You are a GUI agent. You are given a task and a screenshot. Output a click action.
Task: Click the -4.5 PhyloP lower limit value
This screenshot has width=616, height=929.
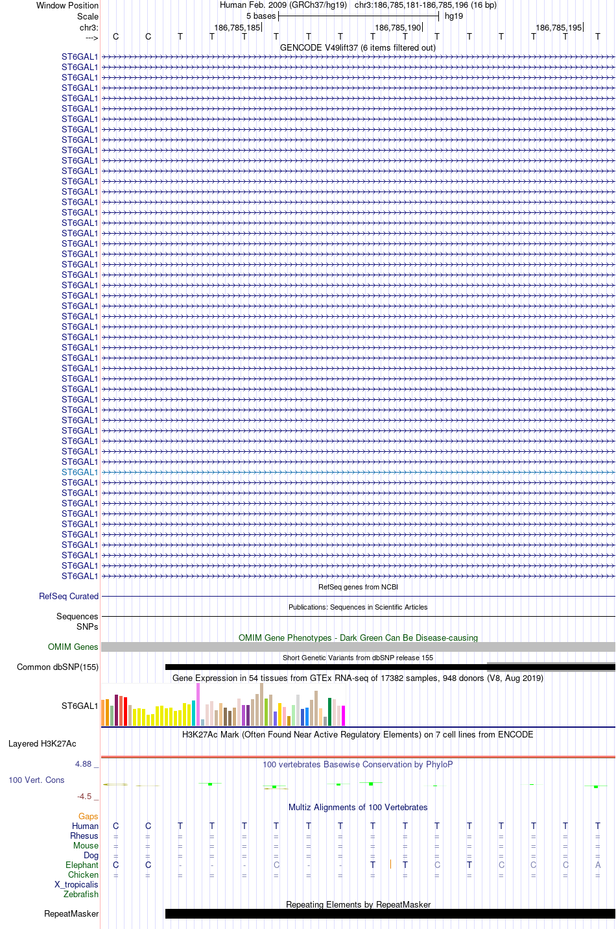84,796
